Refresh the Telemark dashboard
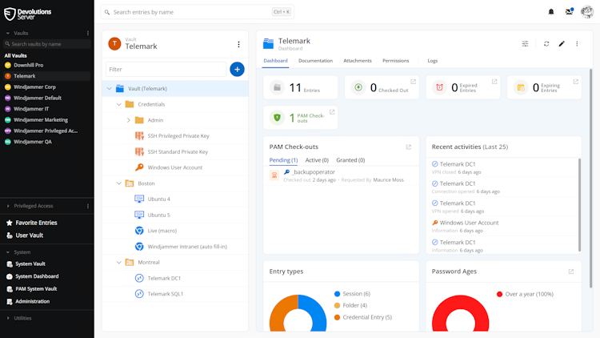Viewport: 600px width, 338px height. pos(546,44)
